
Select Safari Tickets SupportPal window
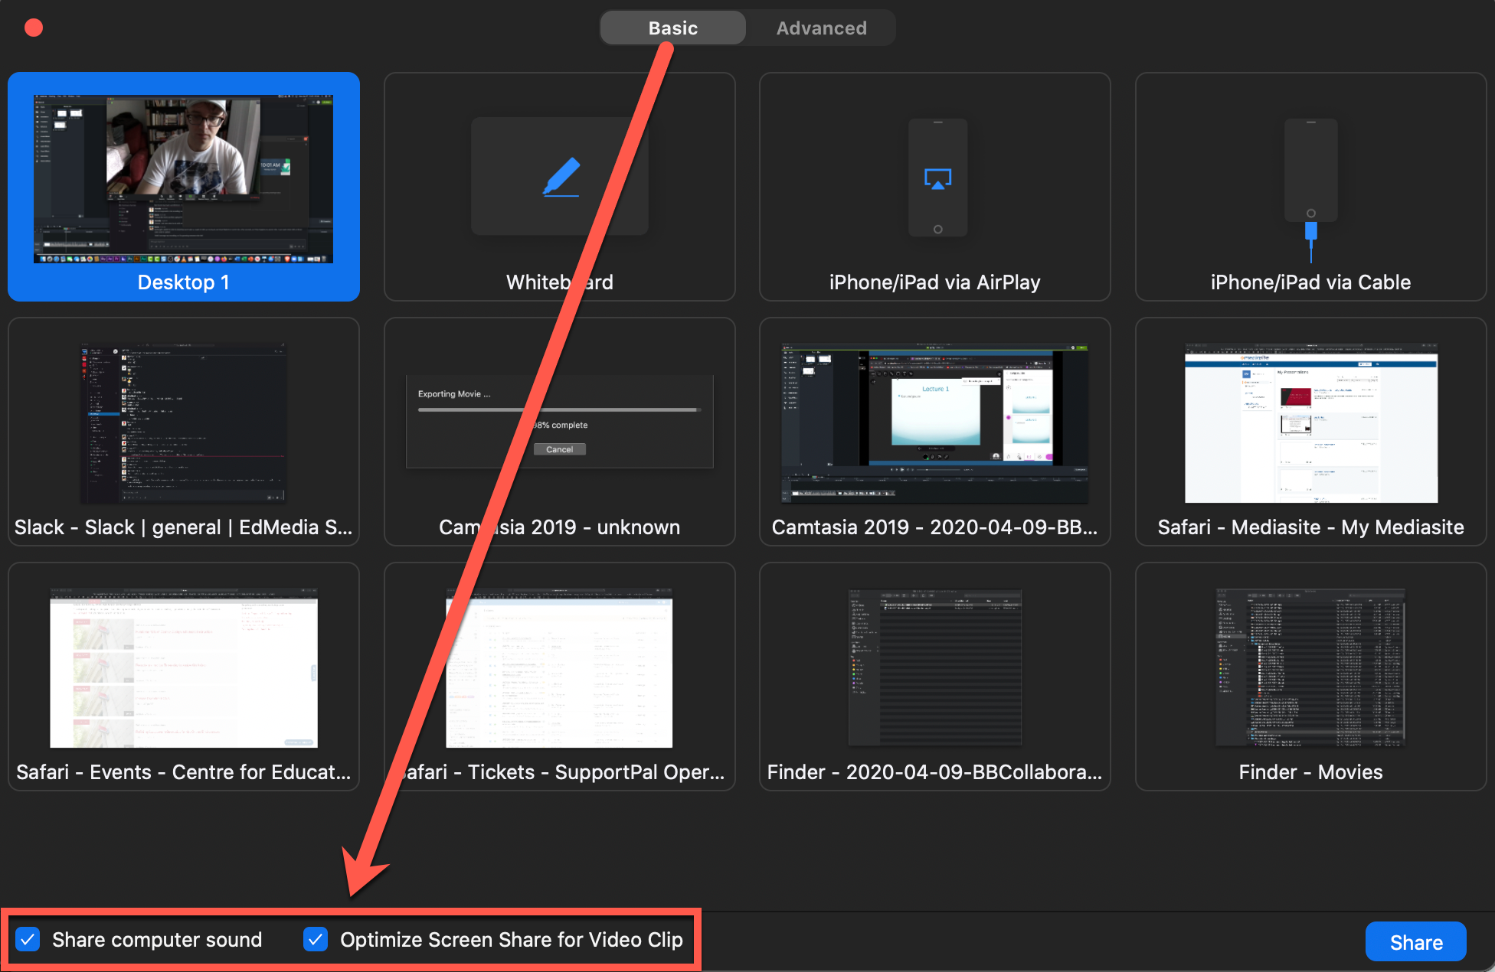[x=582, y=668]
